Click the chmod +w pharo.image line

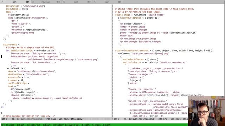point(133,27)
